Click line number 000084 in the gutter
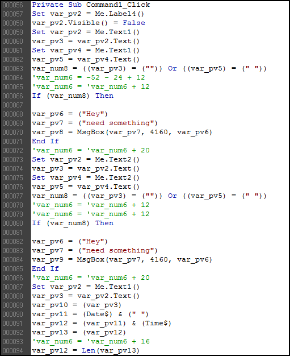The image size is (290, 356). click(12, 260)
